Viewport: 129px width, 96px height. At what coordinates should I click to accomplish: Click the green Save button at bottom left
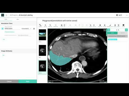point(28,81)
